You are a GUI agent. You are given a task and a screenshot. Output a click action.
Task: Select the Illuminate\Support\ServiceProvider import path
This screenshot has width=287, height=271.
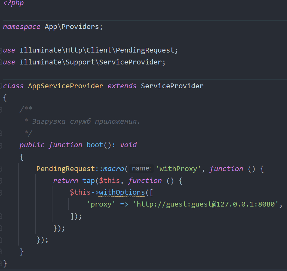[91, 62]
